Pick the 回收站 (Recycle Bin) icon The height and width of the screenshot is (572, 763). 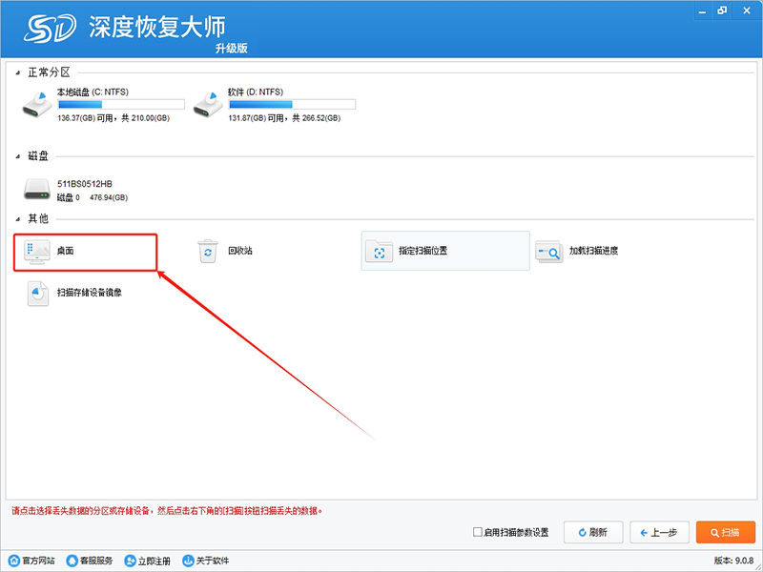click(x=208, y=252)
